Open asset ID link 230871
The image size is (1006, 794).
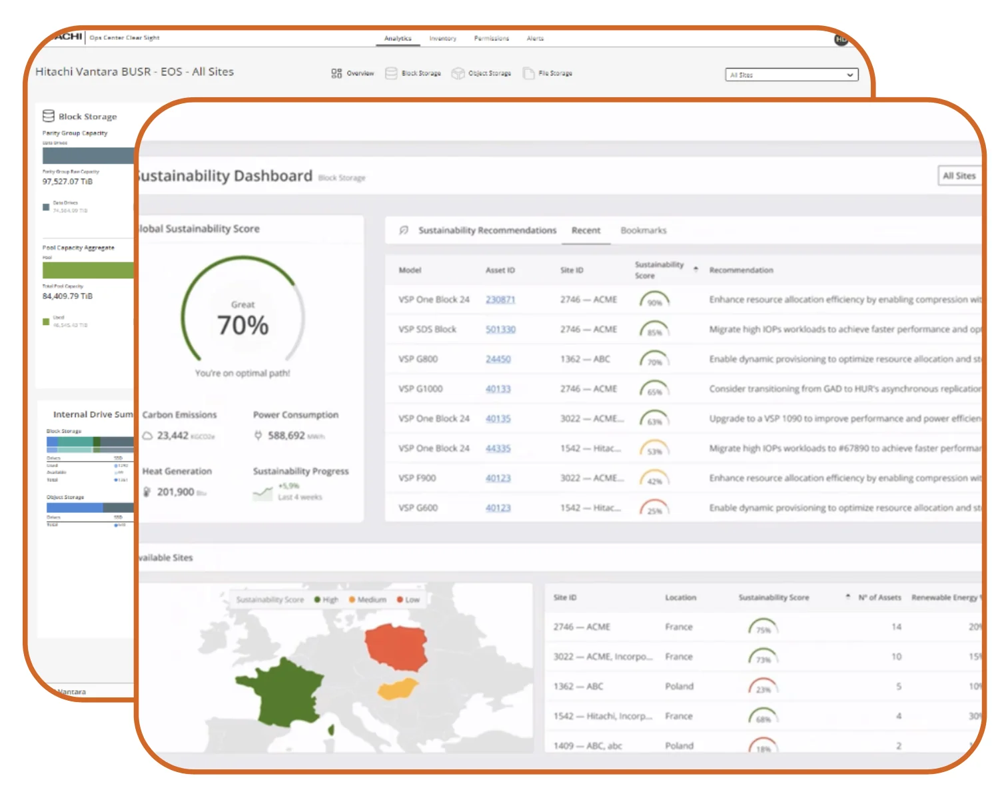coord(500,300)
